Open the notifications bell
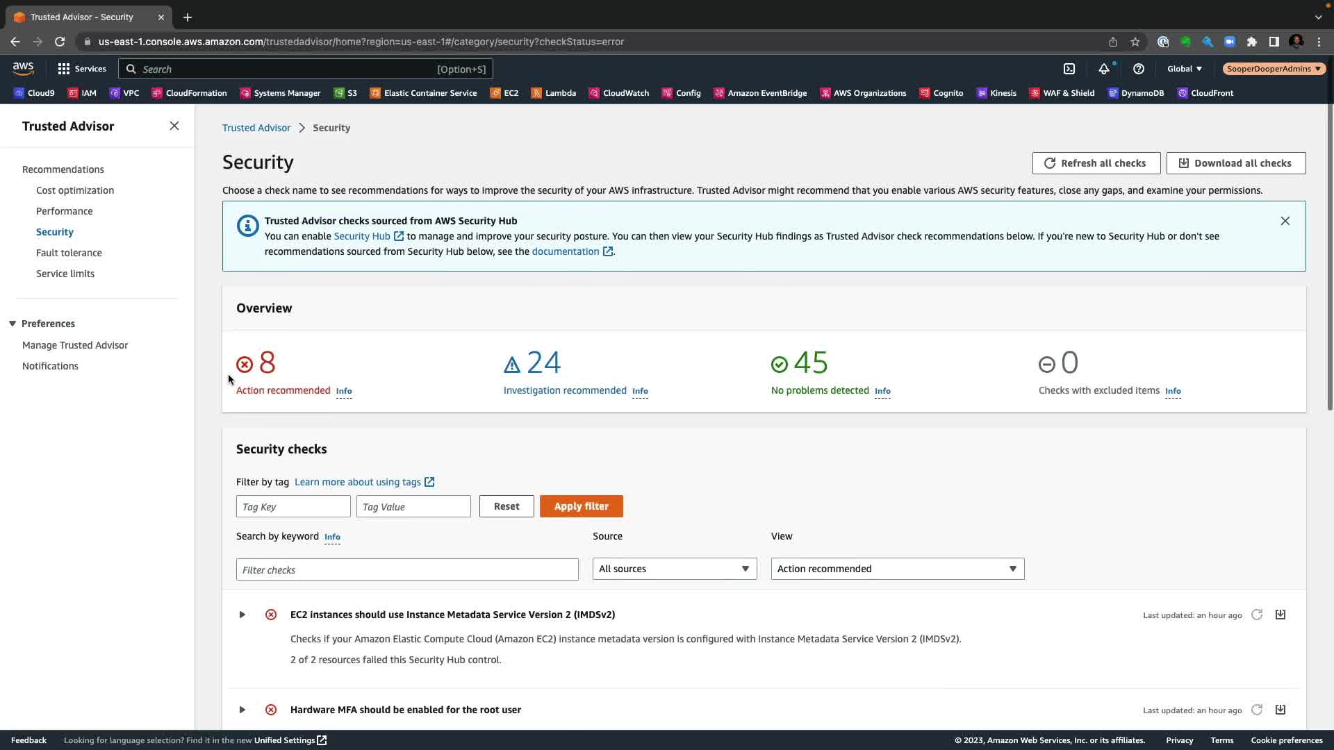Screen dimensions: 1334x750 tap(1103, 69)
